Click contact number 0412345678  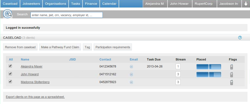(108, 66)
